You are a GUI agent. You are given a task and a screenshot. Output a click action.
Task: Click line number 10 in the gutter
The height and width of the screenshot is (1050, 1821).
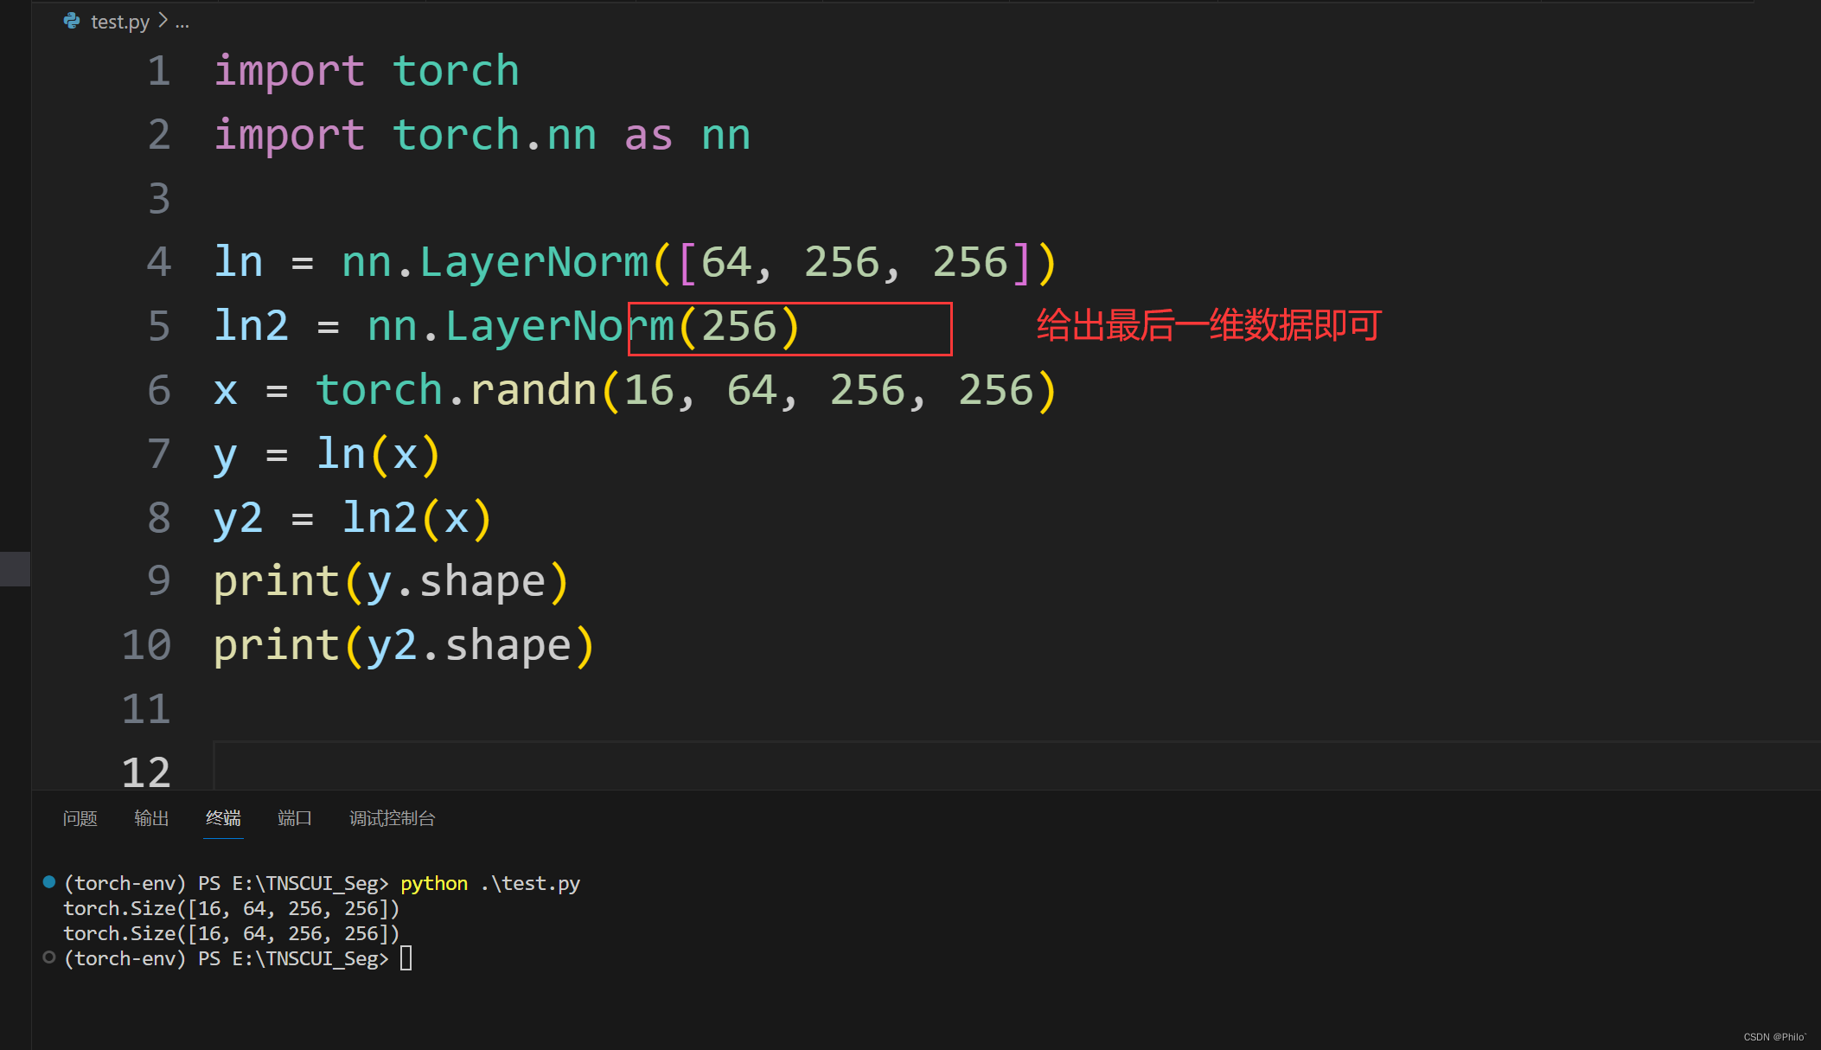(x=145, y=644)
